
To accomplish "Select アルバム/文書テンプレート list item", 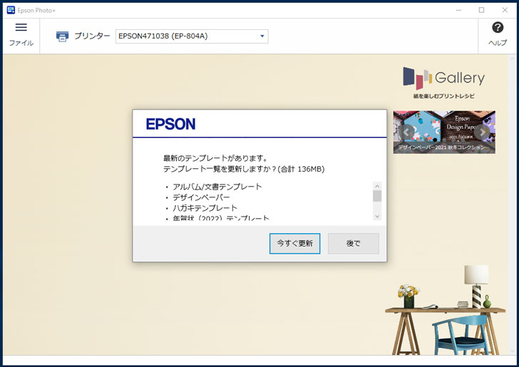I will click(x=217, y=187).
